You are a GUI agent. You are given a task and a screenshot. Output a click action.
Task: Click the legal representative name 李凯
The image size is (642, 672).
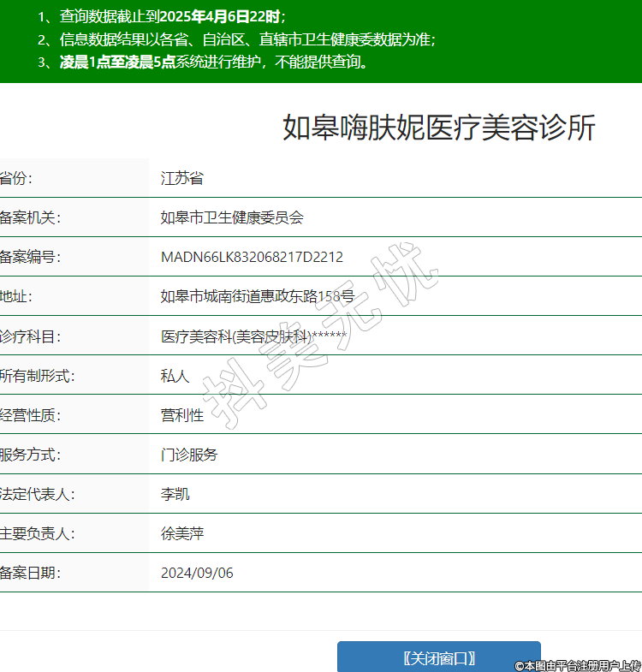click(175, 494)
